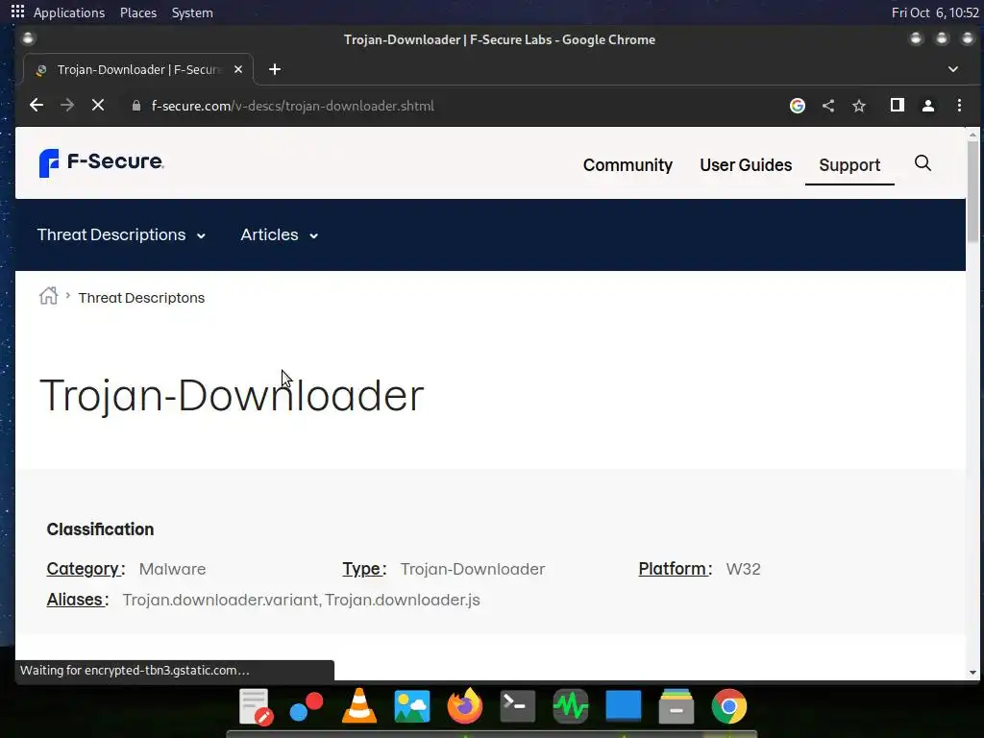Expand the Articles dropdown
The height and width of the screenshot is (738, 984).
coord(280,234)
